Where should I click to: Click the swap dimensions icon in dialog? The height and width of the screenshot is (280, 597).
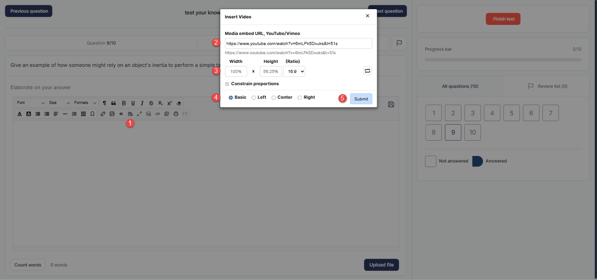tap(368, 71)
